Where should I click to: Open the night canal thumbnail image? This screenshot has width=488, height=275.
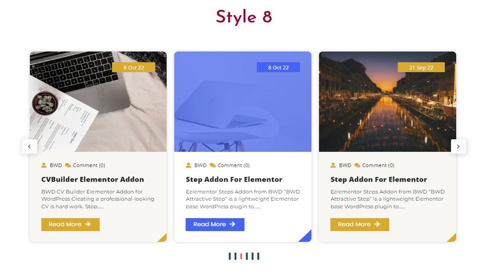387,102
